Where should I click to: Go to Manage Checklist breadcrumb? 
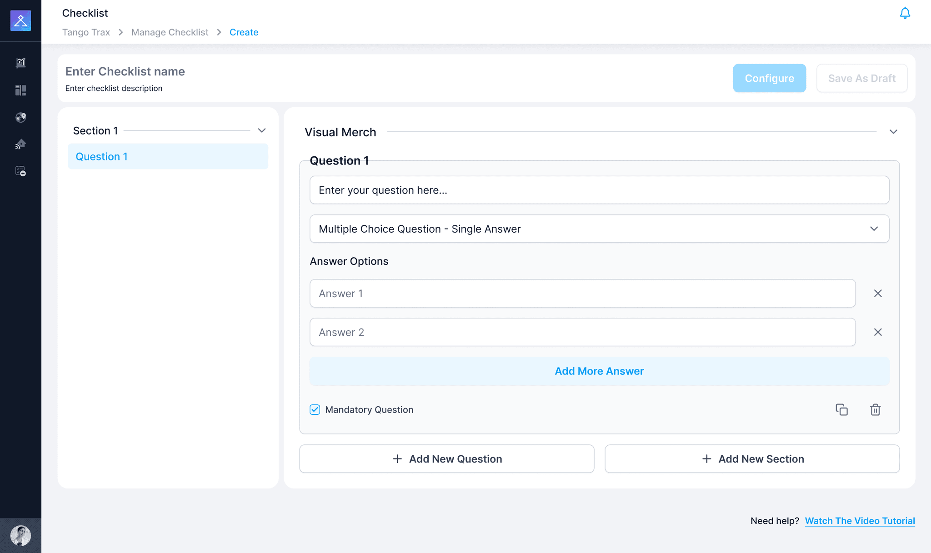pos(170,32)
